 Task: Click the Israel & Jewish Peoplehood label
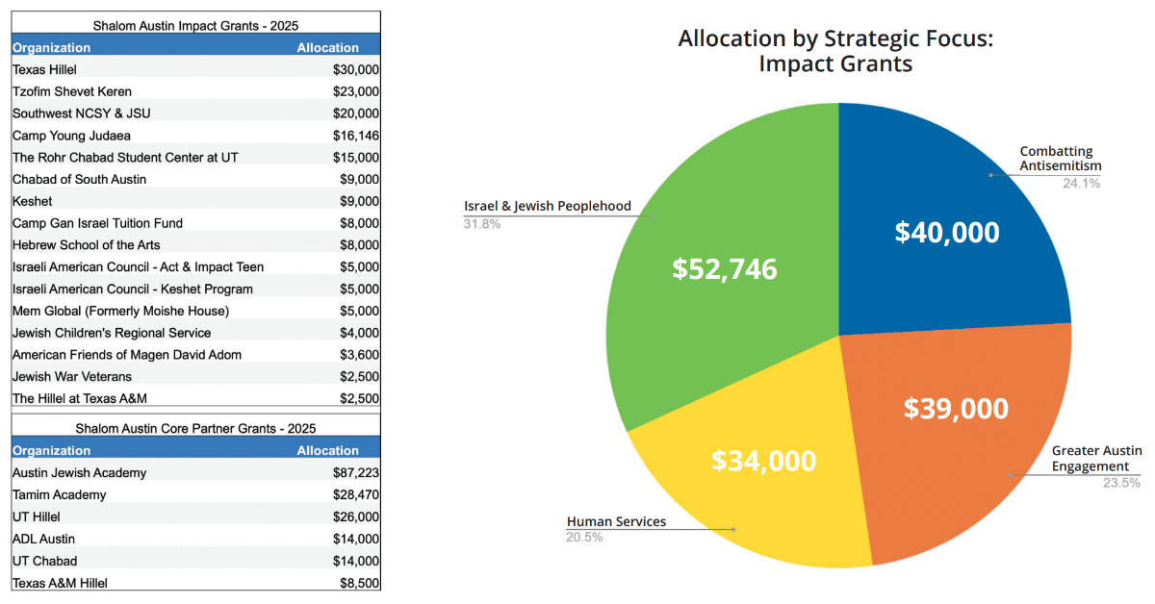coord(548,206)
